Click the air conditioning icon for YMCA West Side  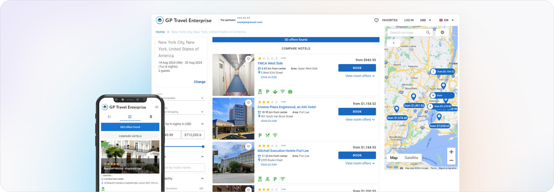pyautogui.click(x=260, y=92)
